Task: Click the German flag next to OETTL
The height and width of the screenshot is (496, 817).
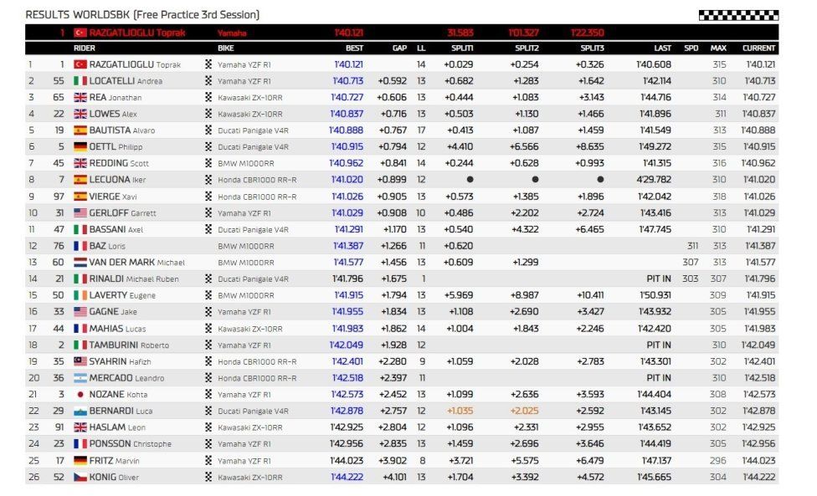Action: coord(80,146)
